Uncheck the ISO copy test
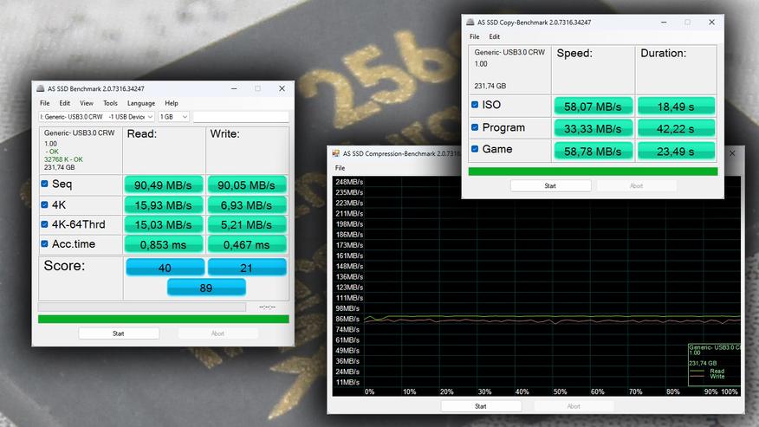 [475, 105]
